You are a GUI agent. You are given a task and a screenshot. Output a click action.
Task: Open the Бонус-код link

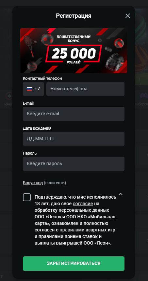point(33,183)
